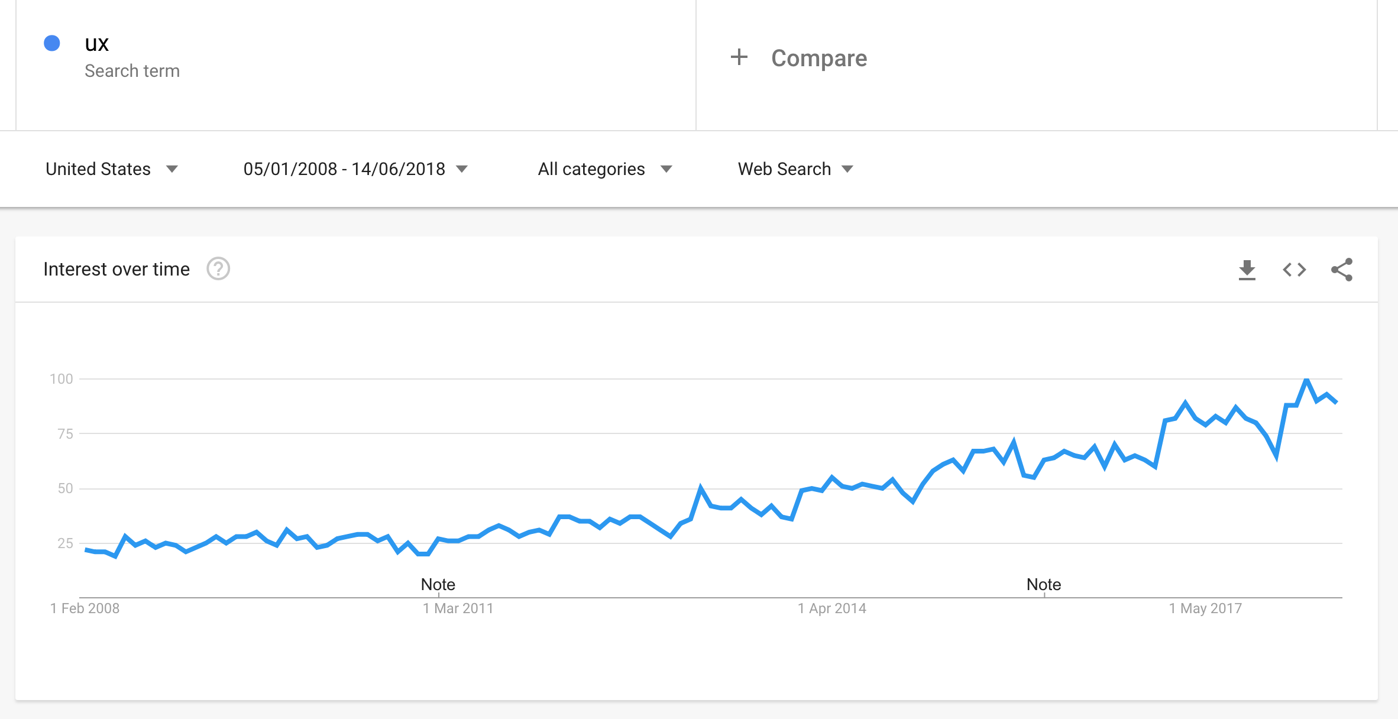Click the dropdown arrow beside United States
Viewport: 1398px width, 719px height.
click(172, 169)
